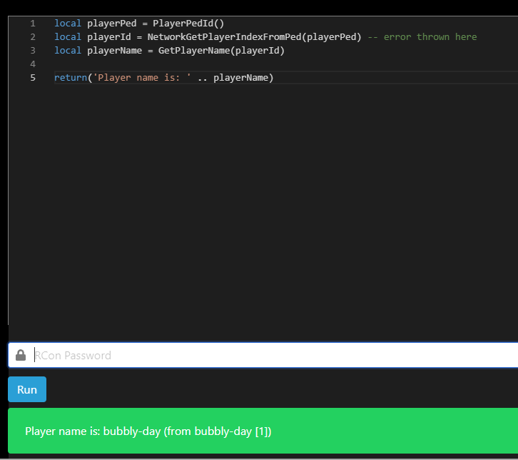Click line number 4 in gutter
518x460 pixels.
[33, 64]
